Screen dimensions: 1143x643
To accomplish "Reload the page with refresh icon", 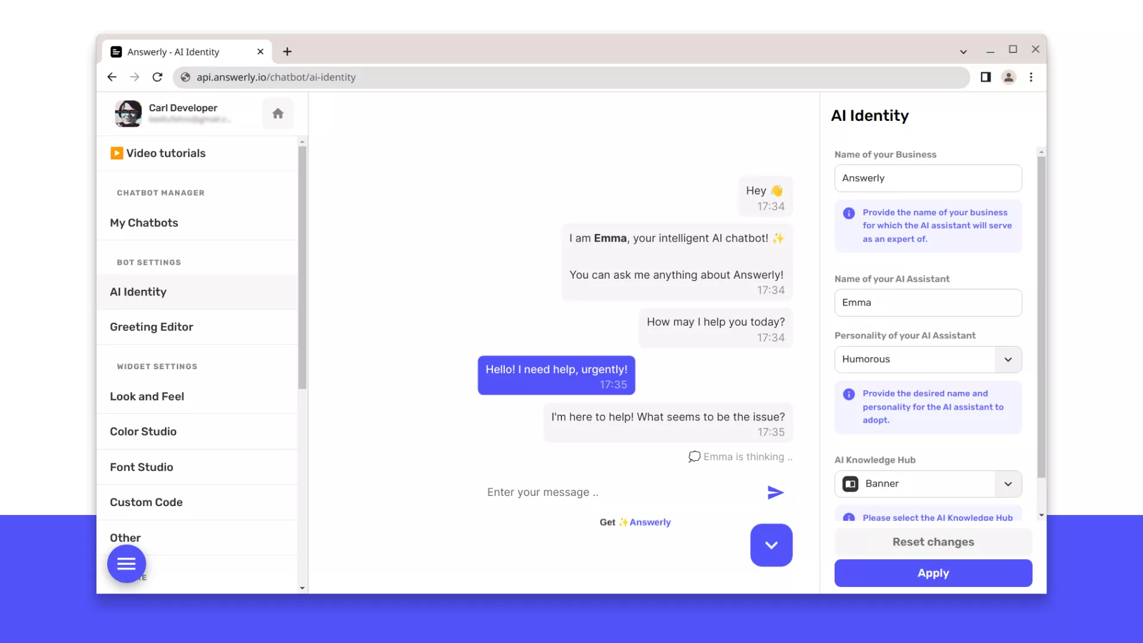I will coord(157,77).
